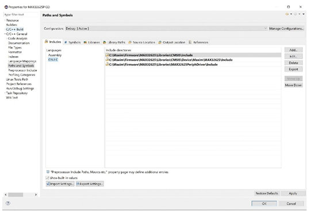Expand the C/C++ Build node arrow
310x212 pixels.
[x=5, y=29]
